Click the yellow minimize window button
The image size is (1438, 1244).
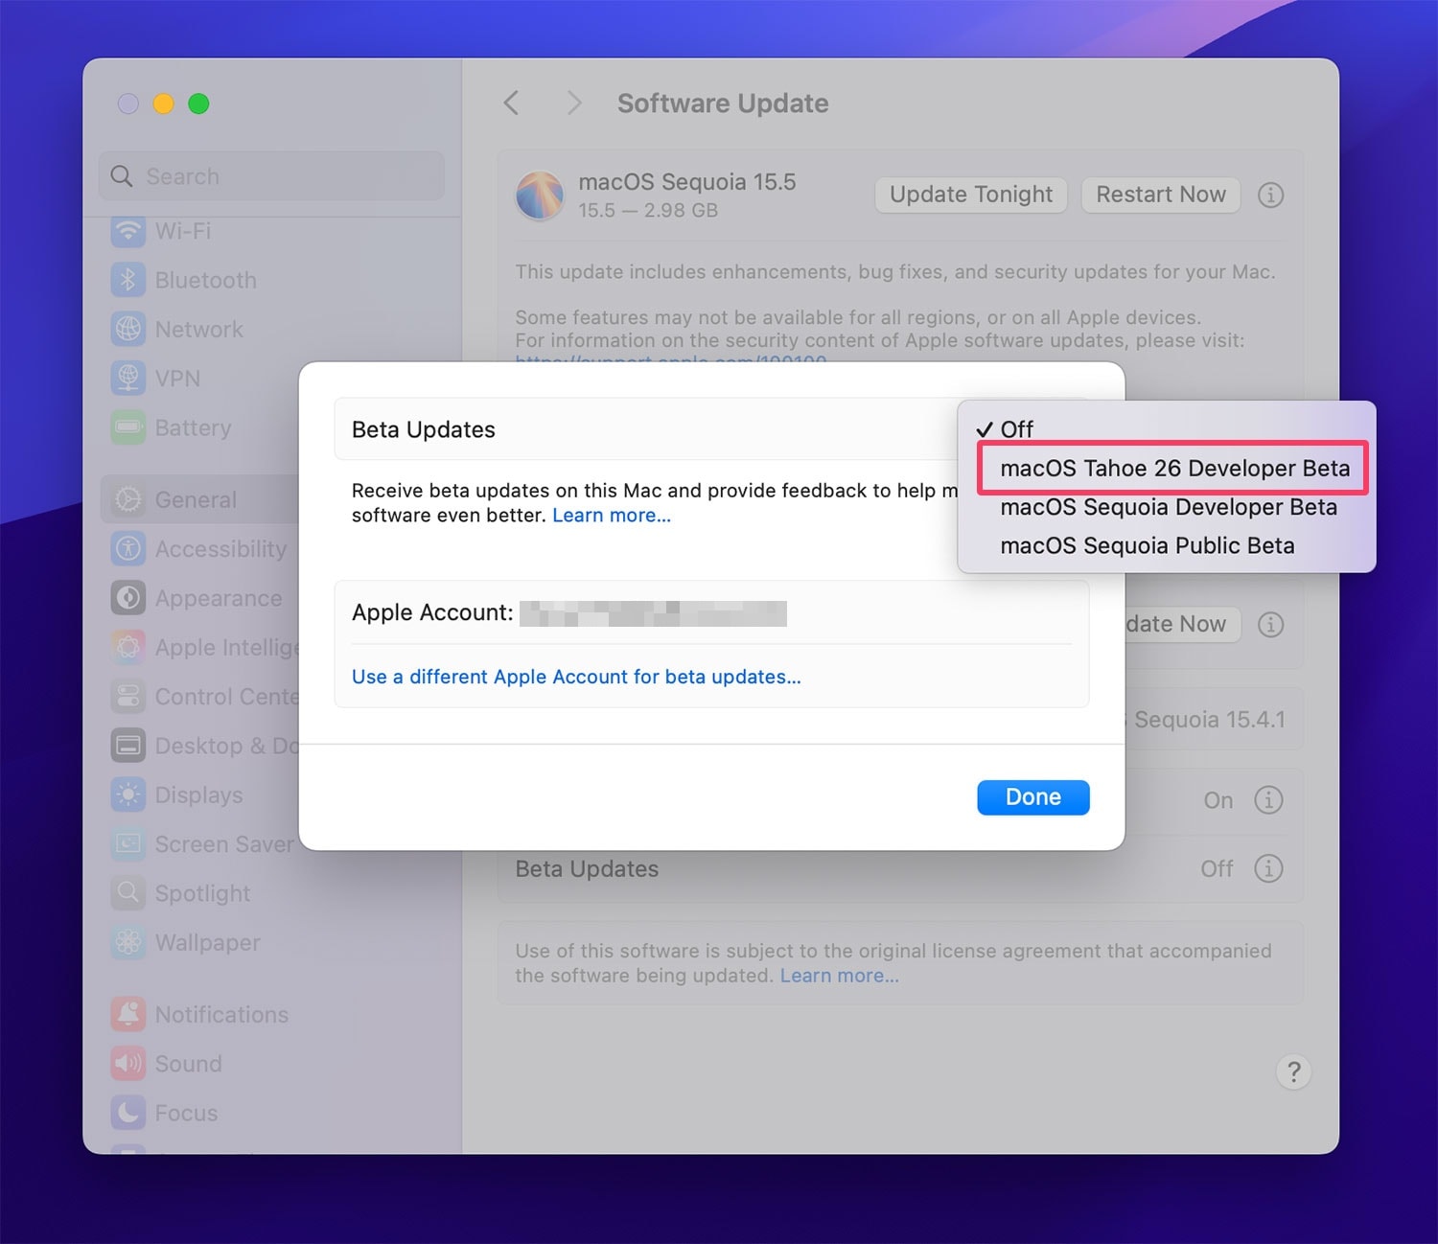pyautogui.click(x=163, y=104)
